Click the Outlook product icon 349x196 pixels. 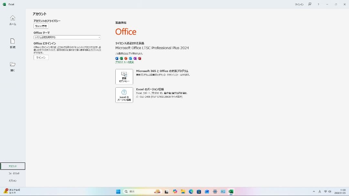(131, 58)
